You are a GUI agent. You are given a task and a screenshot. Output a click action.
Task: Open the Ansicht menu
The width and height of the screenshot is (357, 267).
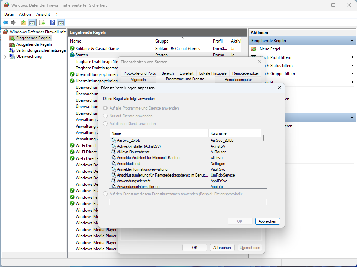[x=43, y=14]
